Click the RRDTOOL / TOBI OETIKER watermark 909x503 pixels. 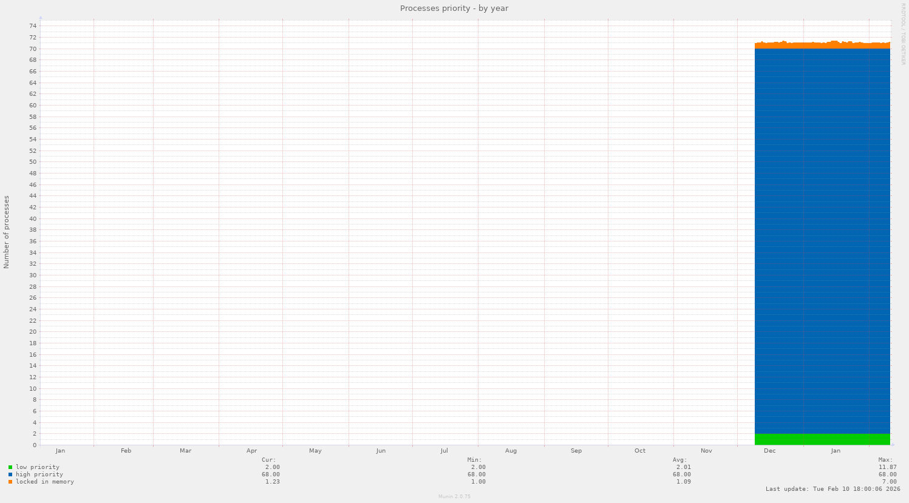[903, 33]
